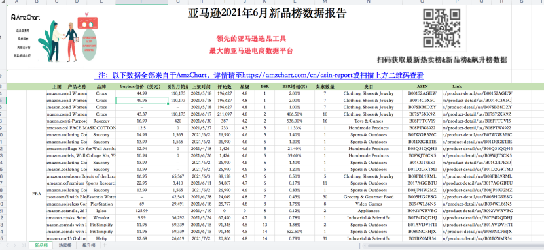This screenshot has width=544, height=250.
Task: Click the 类目 header cell
Action: point(369,86)
